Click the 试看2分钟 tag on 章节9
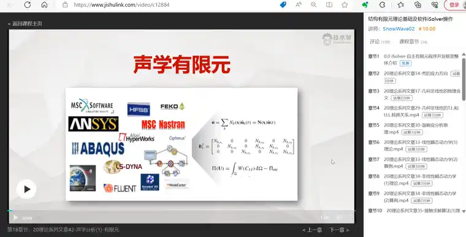 click(x=421, y=201)
